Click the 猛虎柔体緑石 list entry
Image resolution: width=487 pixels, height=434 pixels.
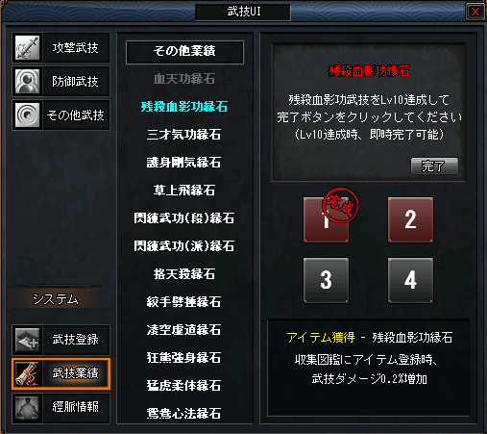pos(183,385)
